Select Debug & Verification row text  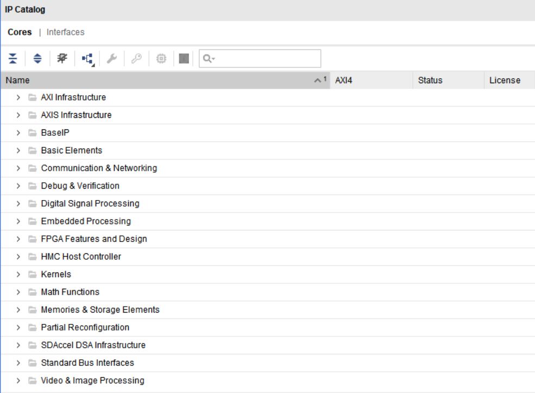click(x=80, y=186)
